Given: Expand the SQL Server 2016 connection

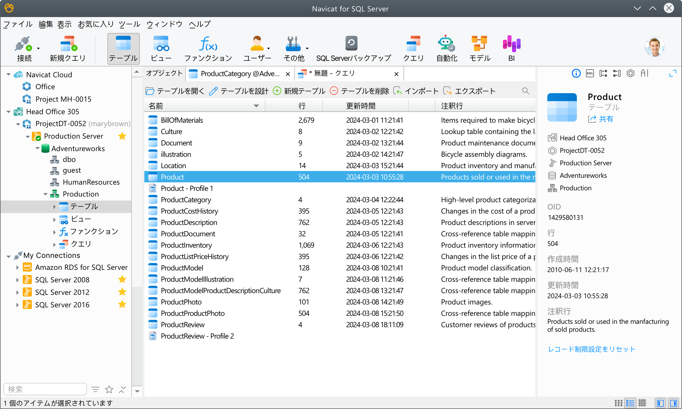Looking at the screenshot, I should click(17, 305).
